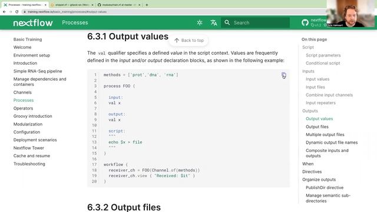
Task: Open Troubleshooting page
Action: point(29,164)
